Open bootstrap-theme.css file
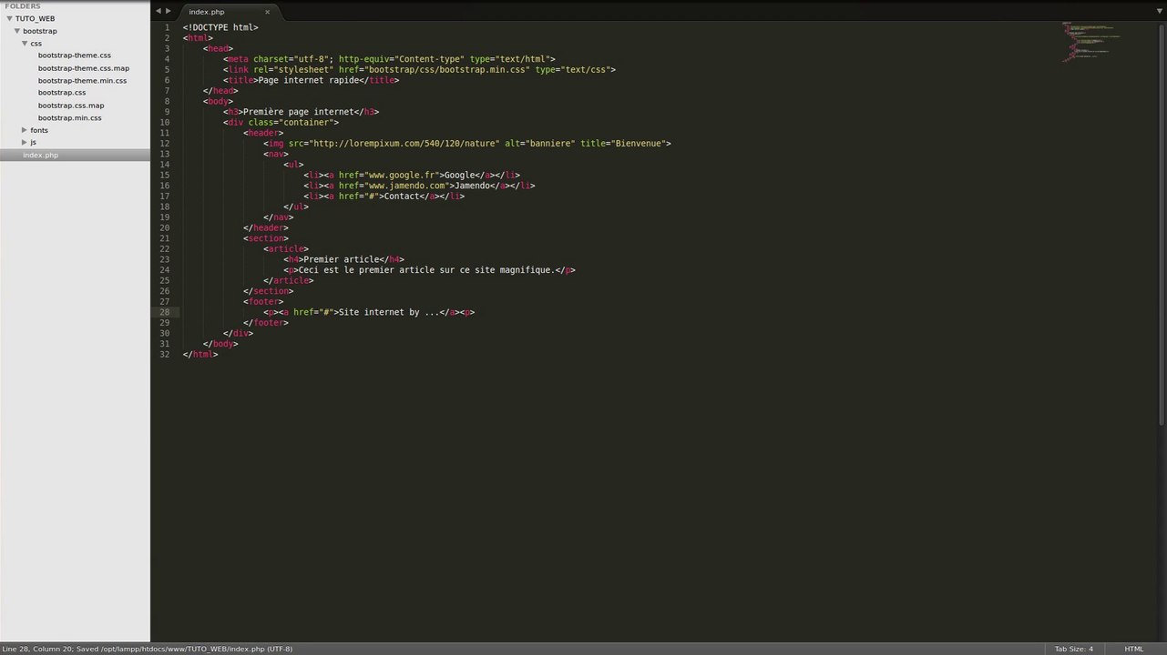 click(75, 55)
